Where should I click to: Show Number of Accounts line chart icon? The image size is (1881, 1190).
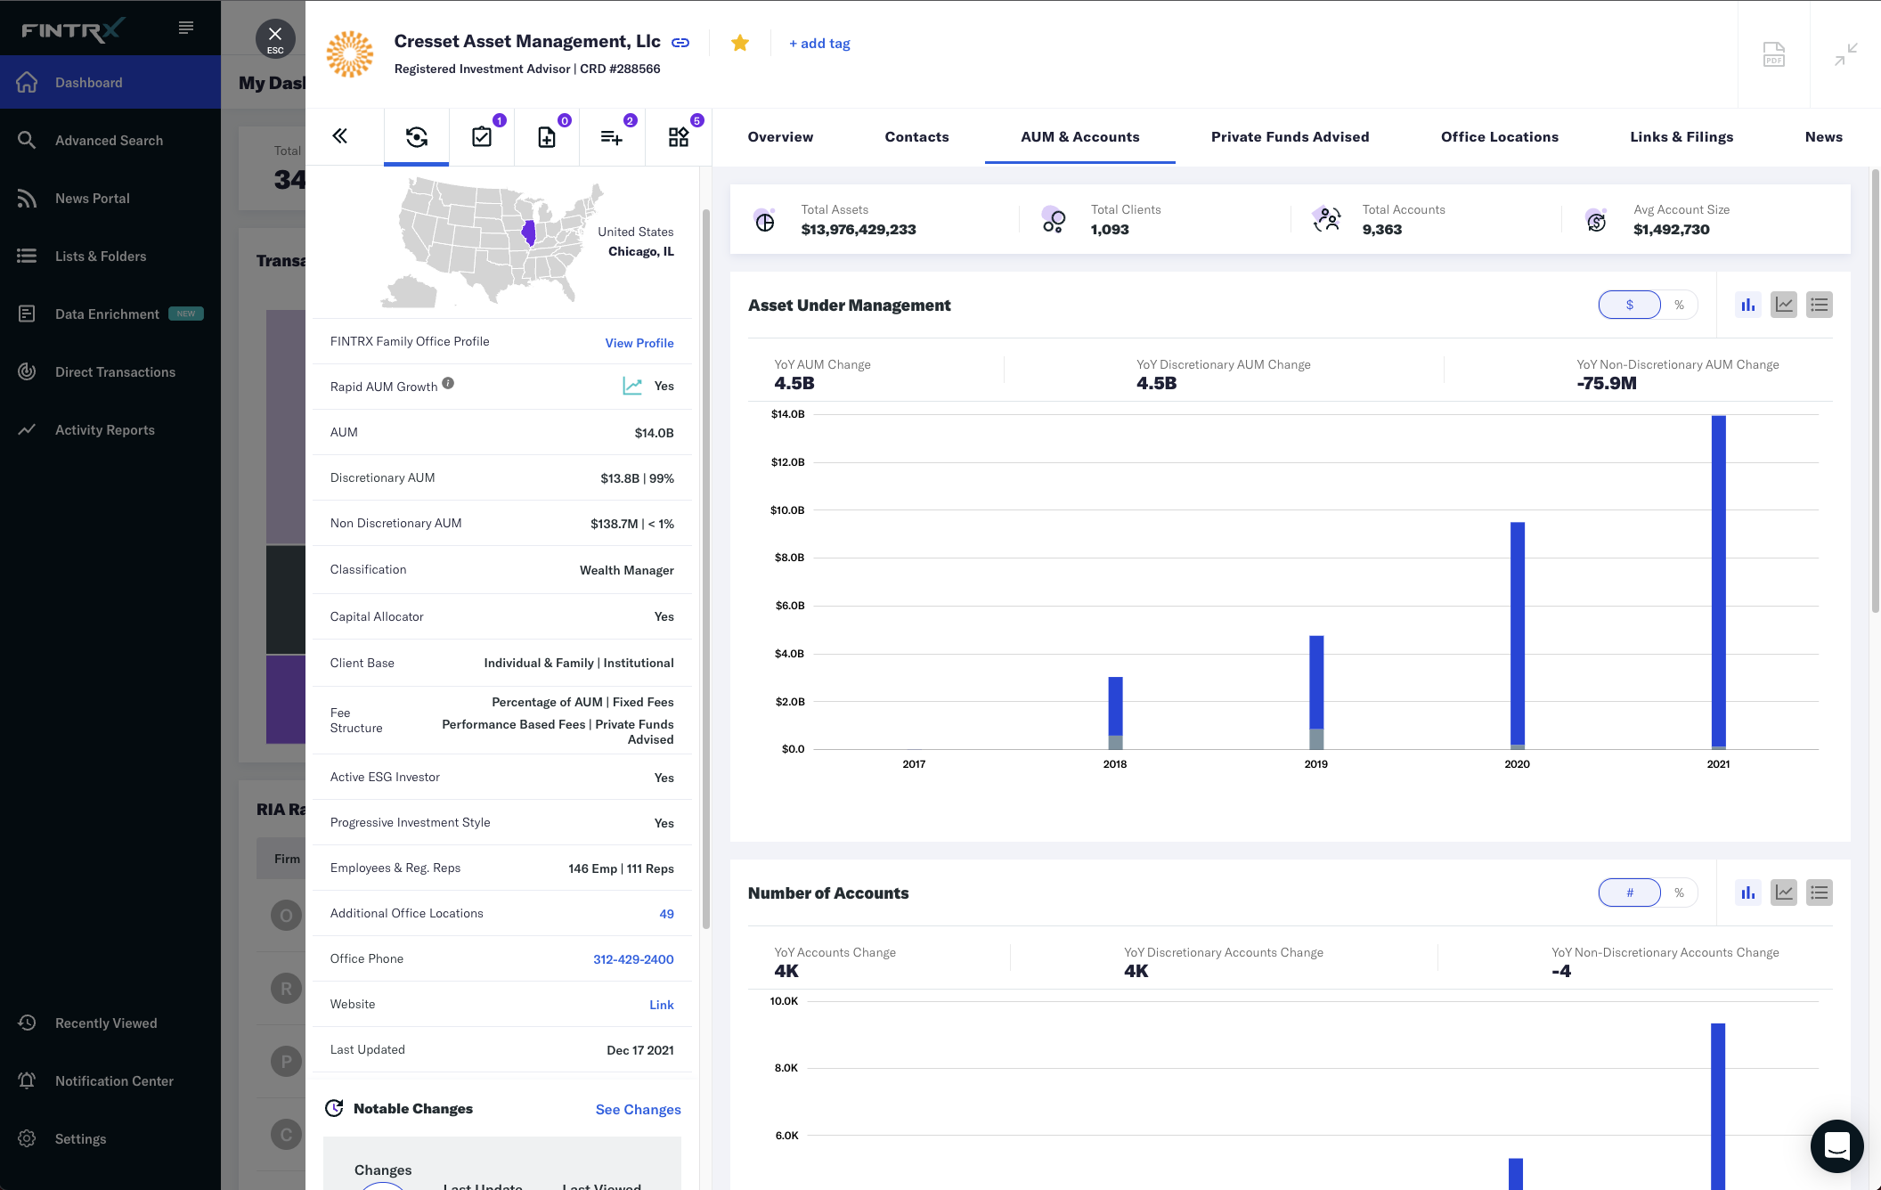[x=1784, y=892]
